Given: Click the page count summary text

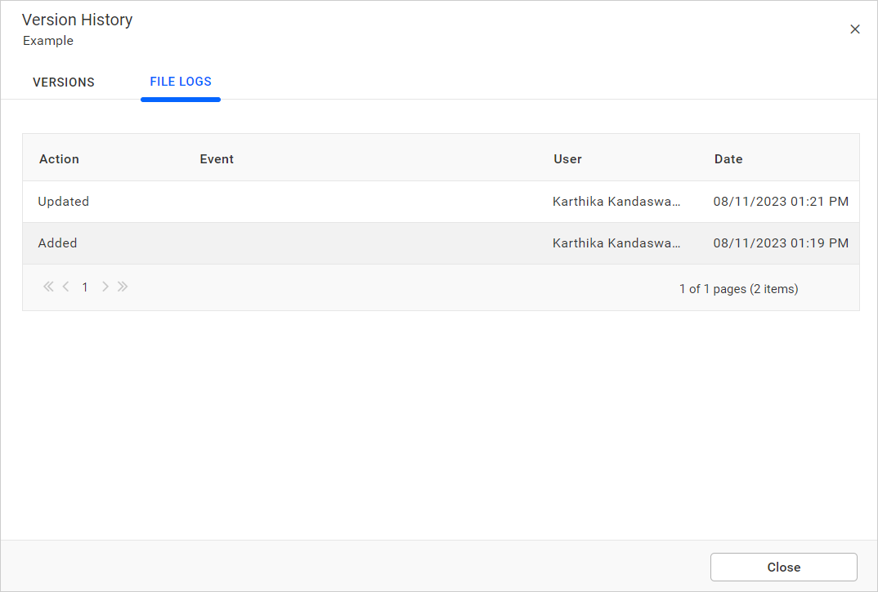Looking at the screenshot, I should pyautogui.click(x=738, y=289).
